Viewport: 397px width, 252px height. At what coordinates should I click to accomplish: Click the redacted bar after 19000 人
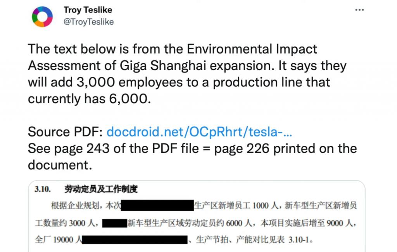(x=135, y=240)
